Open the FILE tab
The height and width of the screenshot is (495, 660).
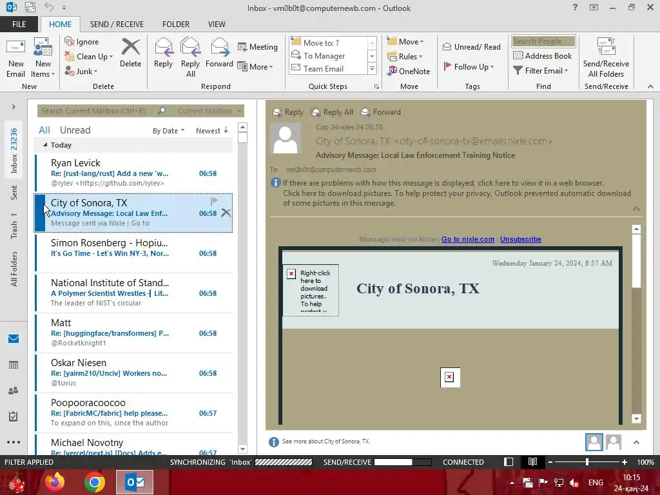[x=19, y=24]
